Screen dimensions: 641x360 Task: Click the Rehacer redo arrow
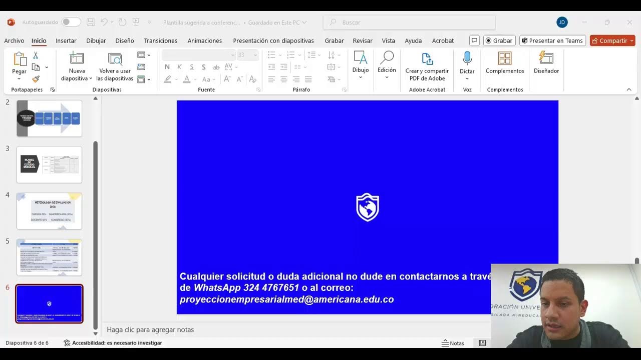(x=123, y=22)
